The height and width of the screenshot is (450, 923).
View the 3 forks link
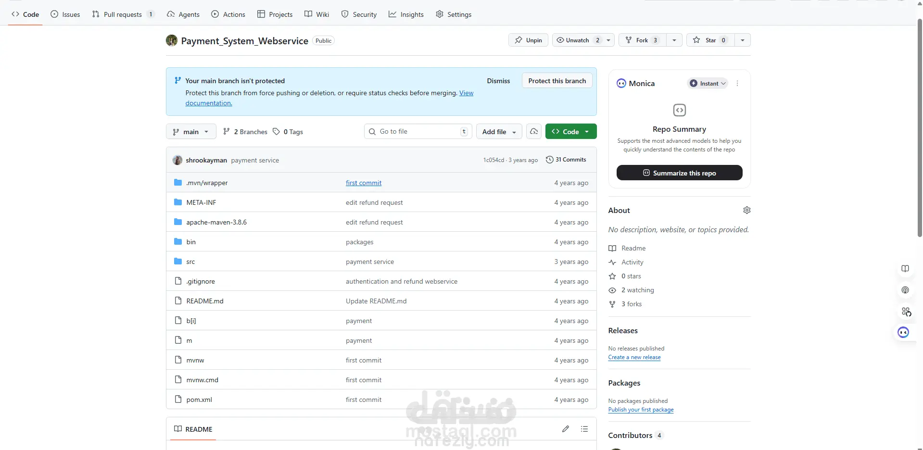625,304
